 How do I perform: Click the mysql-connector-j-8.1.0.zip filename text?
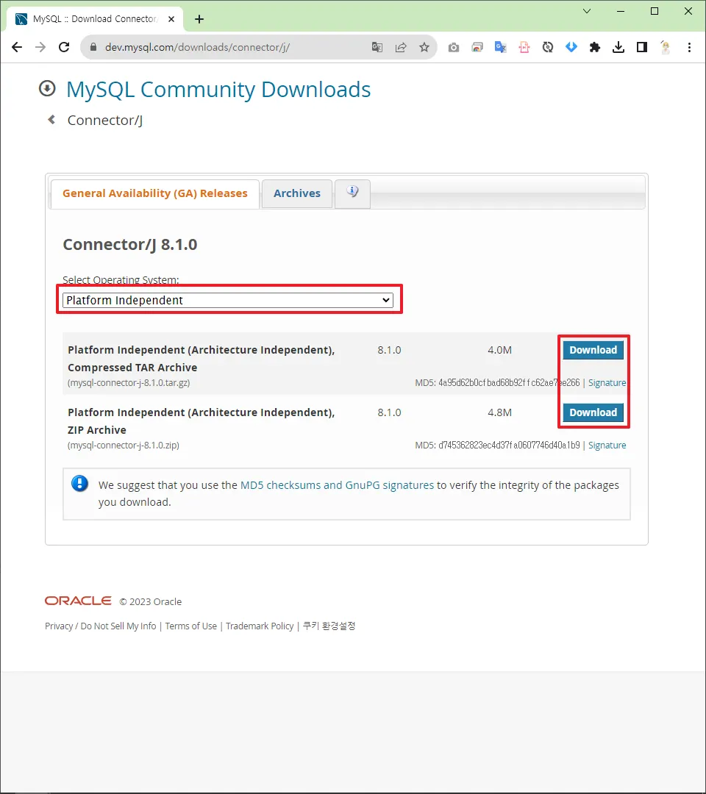[124, 445]
